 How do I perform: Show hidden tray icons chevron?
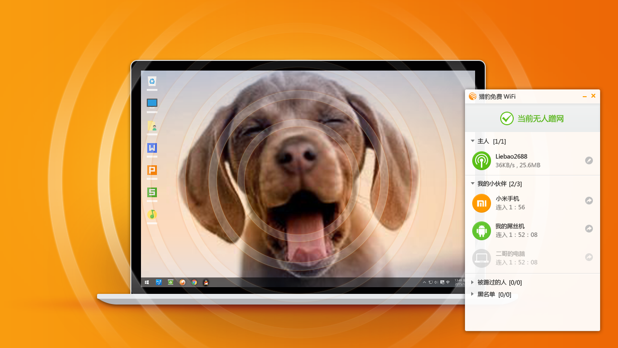424,282
